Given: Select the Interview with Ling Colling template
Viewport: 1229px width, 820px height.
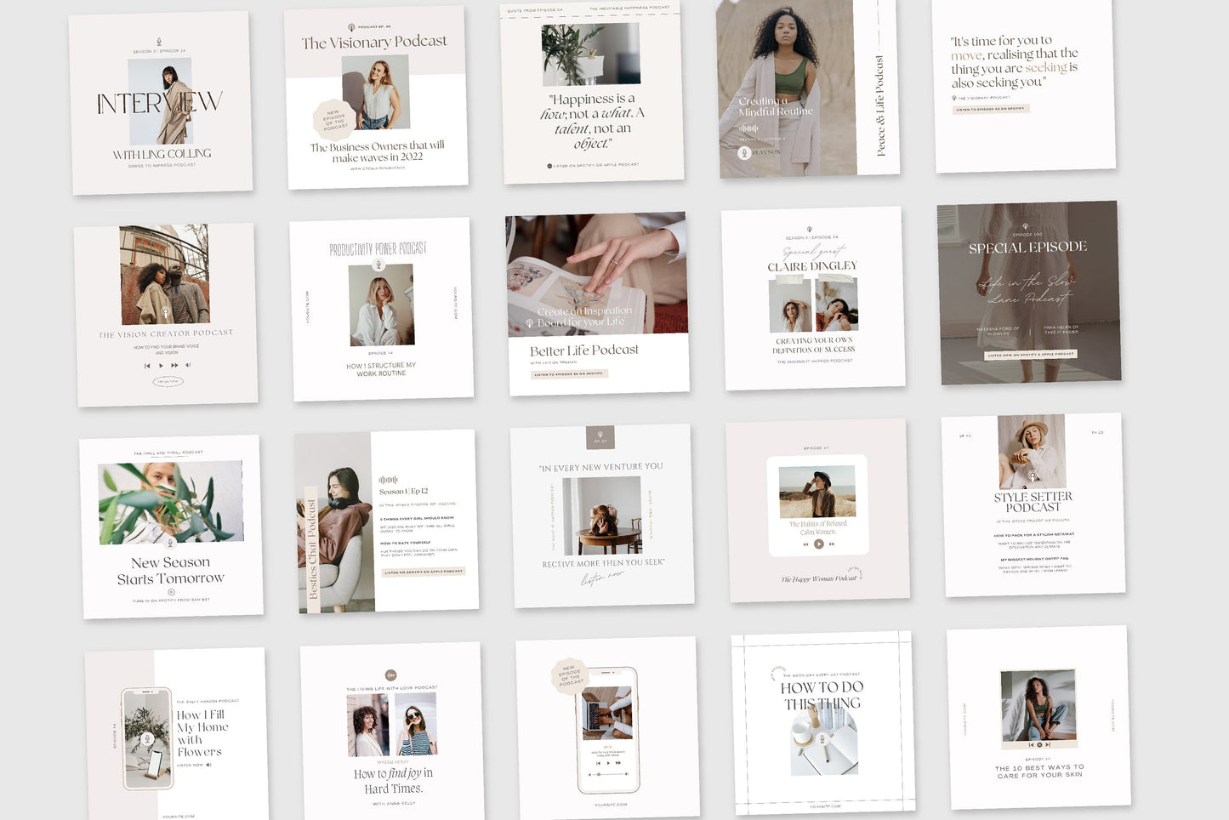Looking at the screenshot, I should point(160,103).
